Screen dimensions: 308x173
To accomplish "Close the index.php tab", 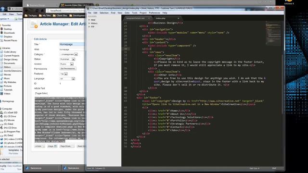I will [x=179, y=18].
